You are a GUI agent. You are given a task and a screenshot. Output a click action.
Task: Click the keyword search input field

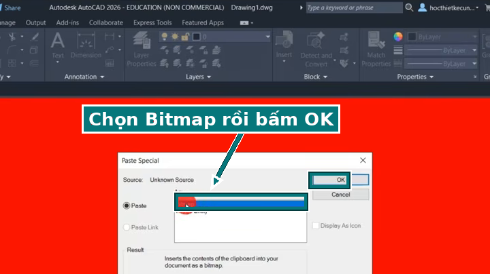[354, 7]
